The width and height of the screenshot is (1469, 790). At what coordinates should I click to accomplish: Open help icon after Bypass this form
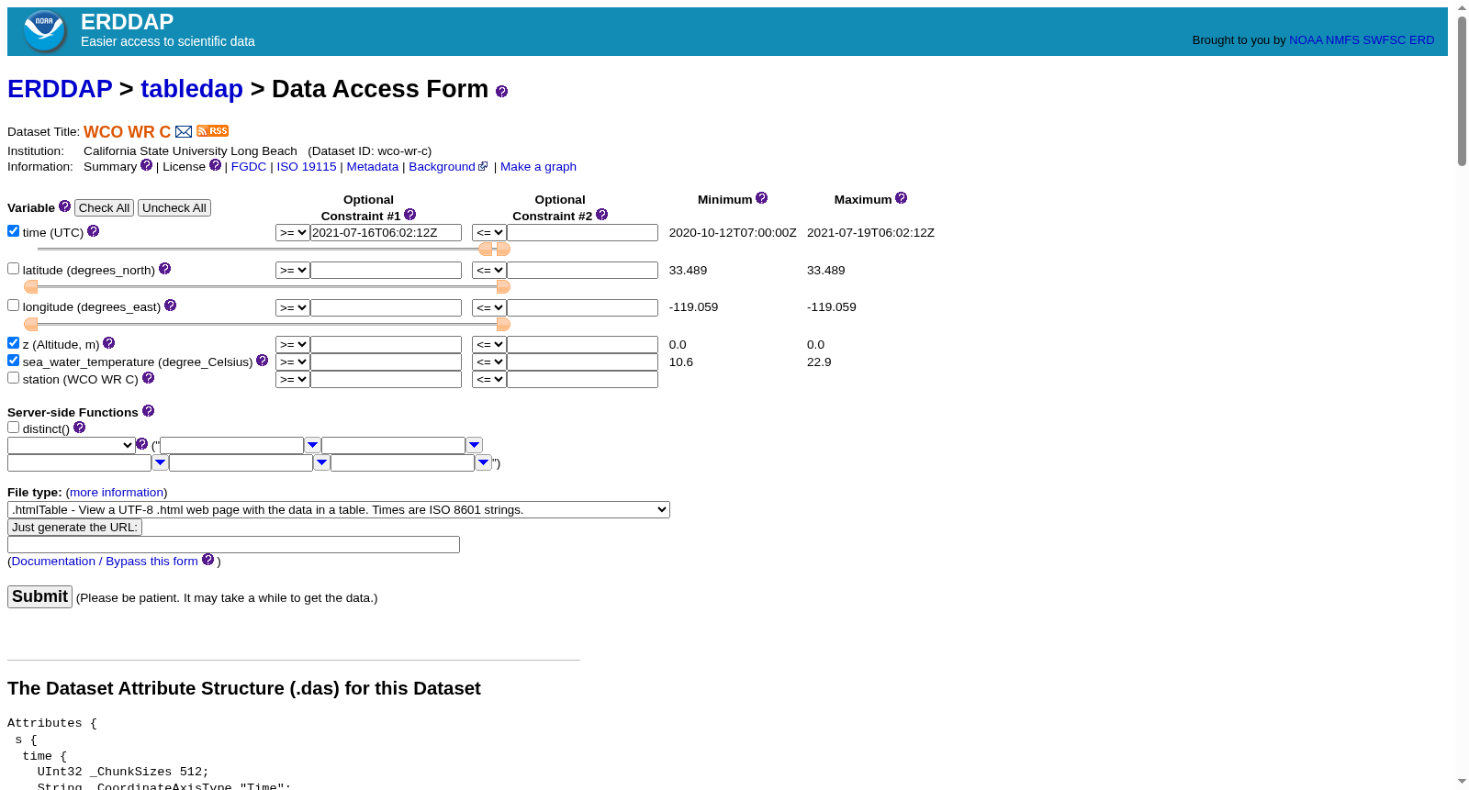[x=207, y=560]
